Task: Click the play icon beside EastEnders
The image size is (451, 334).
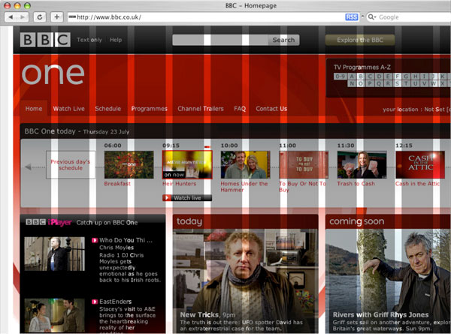Action: pos(94,302)
